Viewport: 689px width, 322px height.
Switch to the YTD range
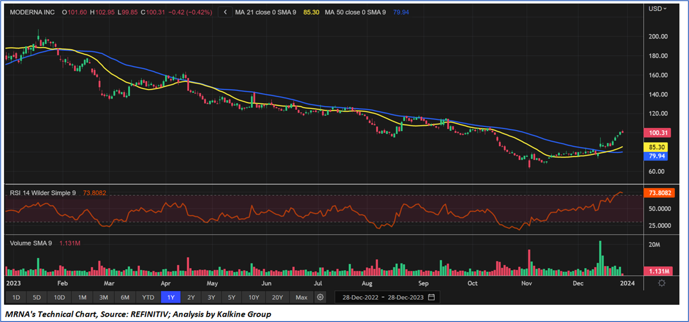coord(148,297)
